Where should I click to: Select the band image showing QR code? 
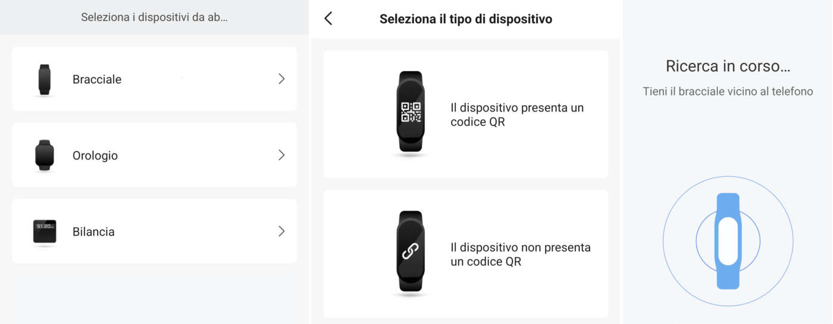click(411, 112)
